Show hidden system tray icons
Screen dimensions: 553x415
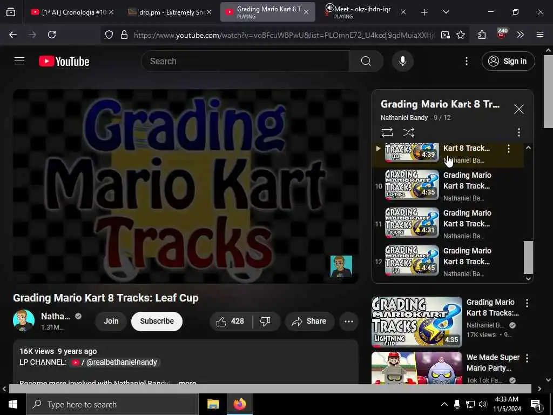[444, 404]
